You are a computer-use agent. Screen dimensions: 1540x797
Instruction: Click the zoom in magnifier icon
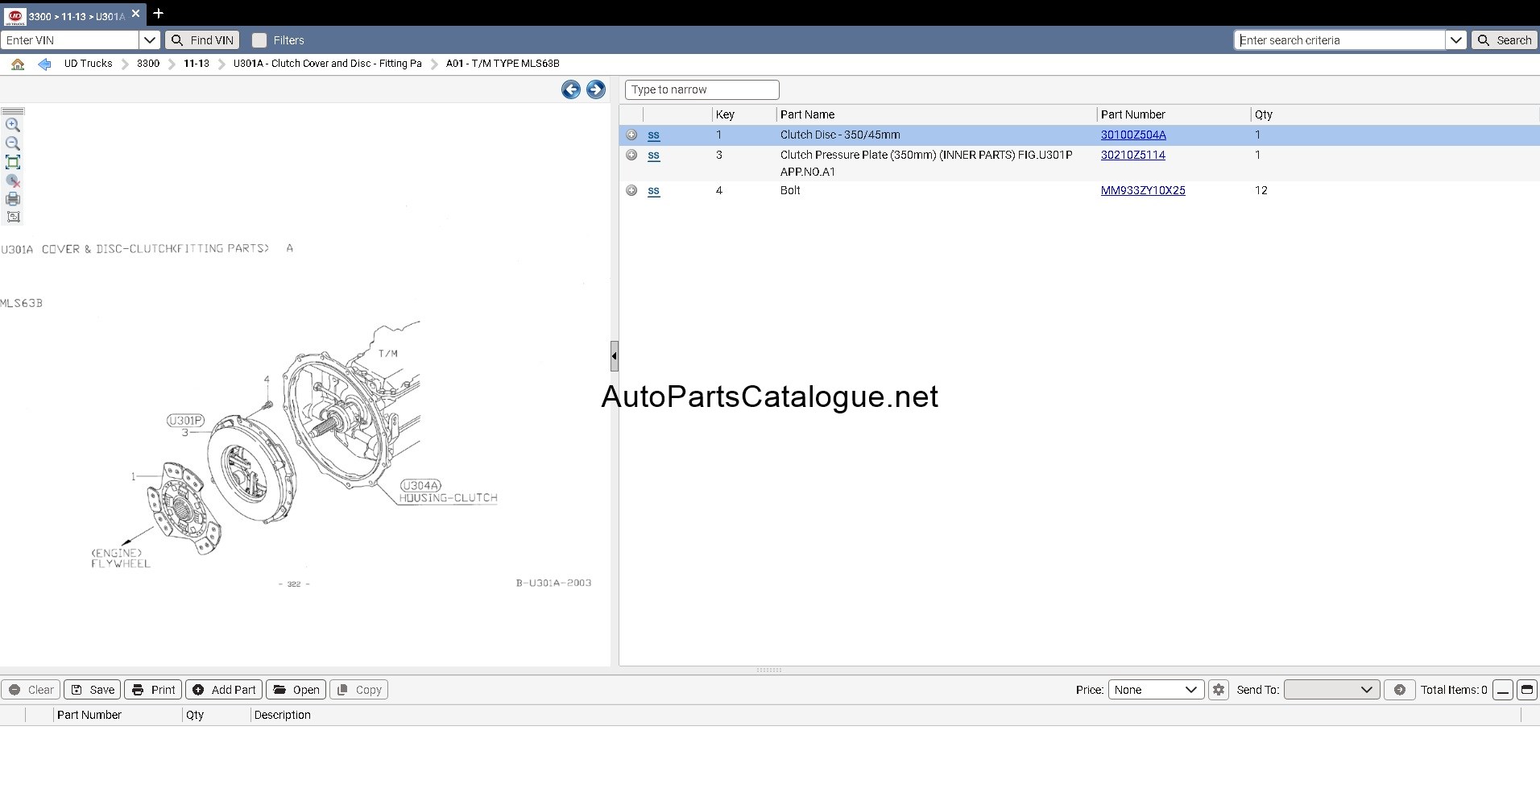pyautogui.click(x=13, y=125)
